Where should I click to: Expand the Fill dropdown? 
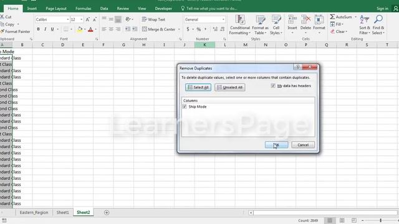pyautogui.click(x=342, y=24)
